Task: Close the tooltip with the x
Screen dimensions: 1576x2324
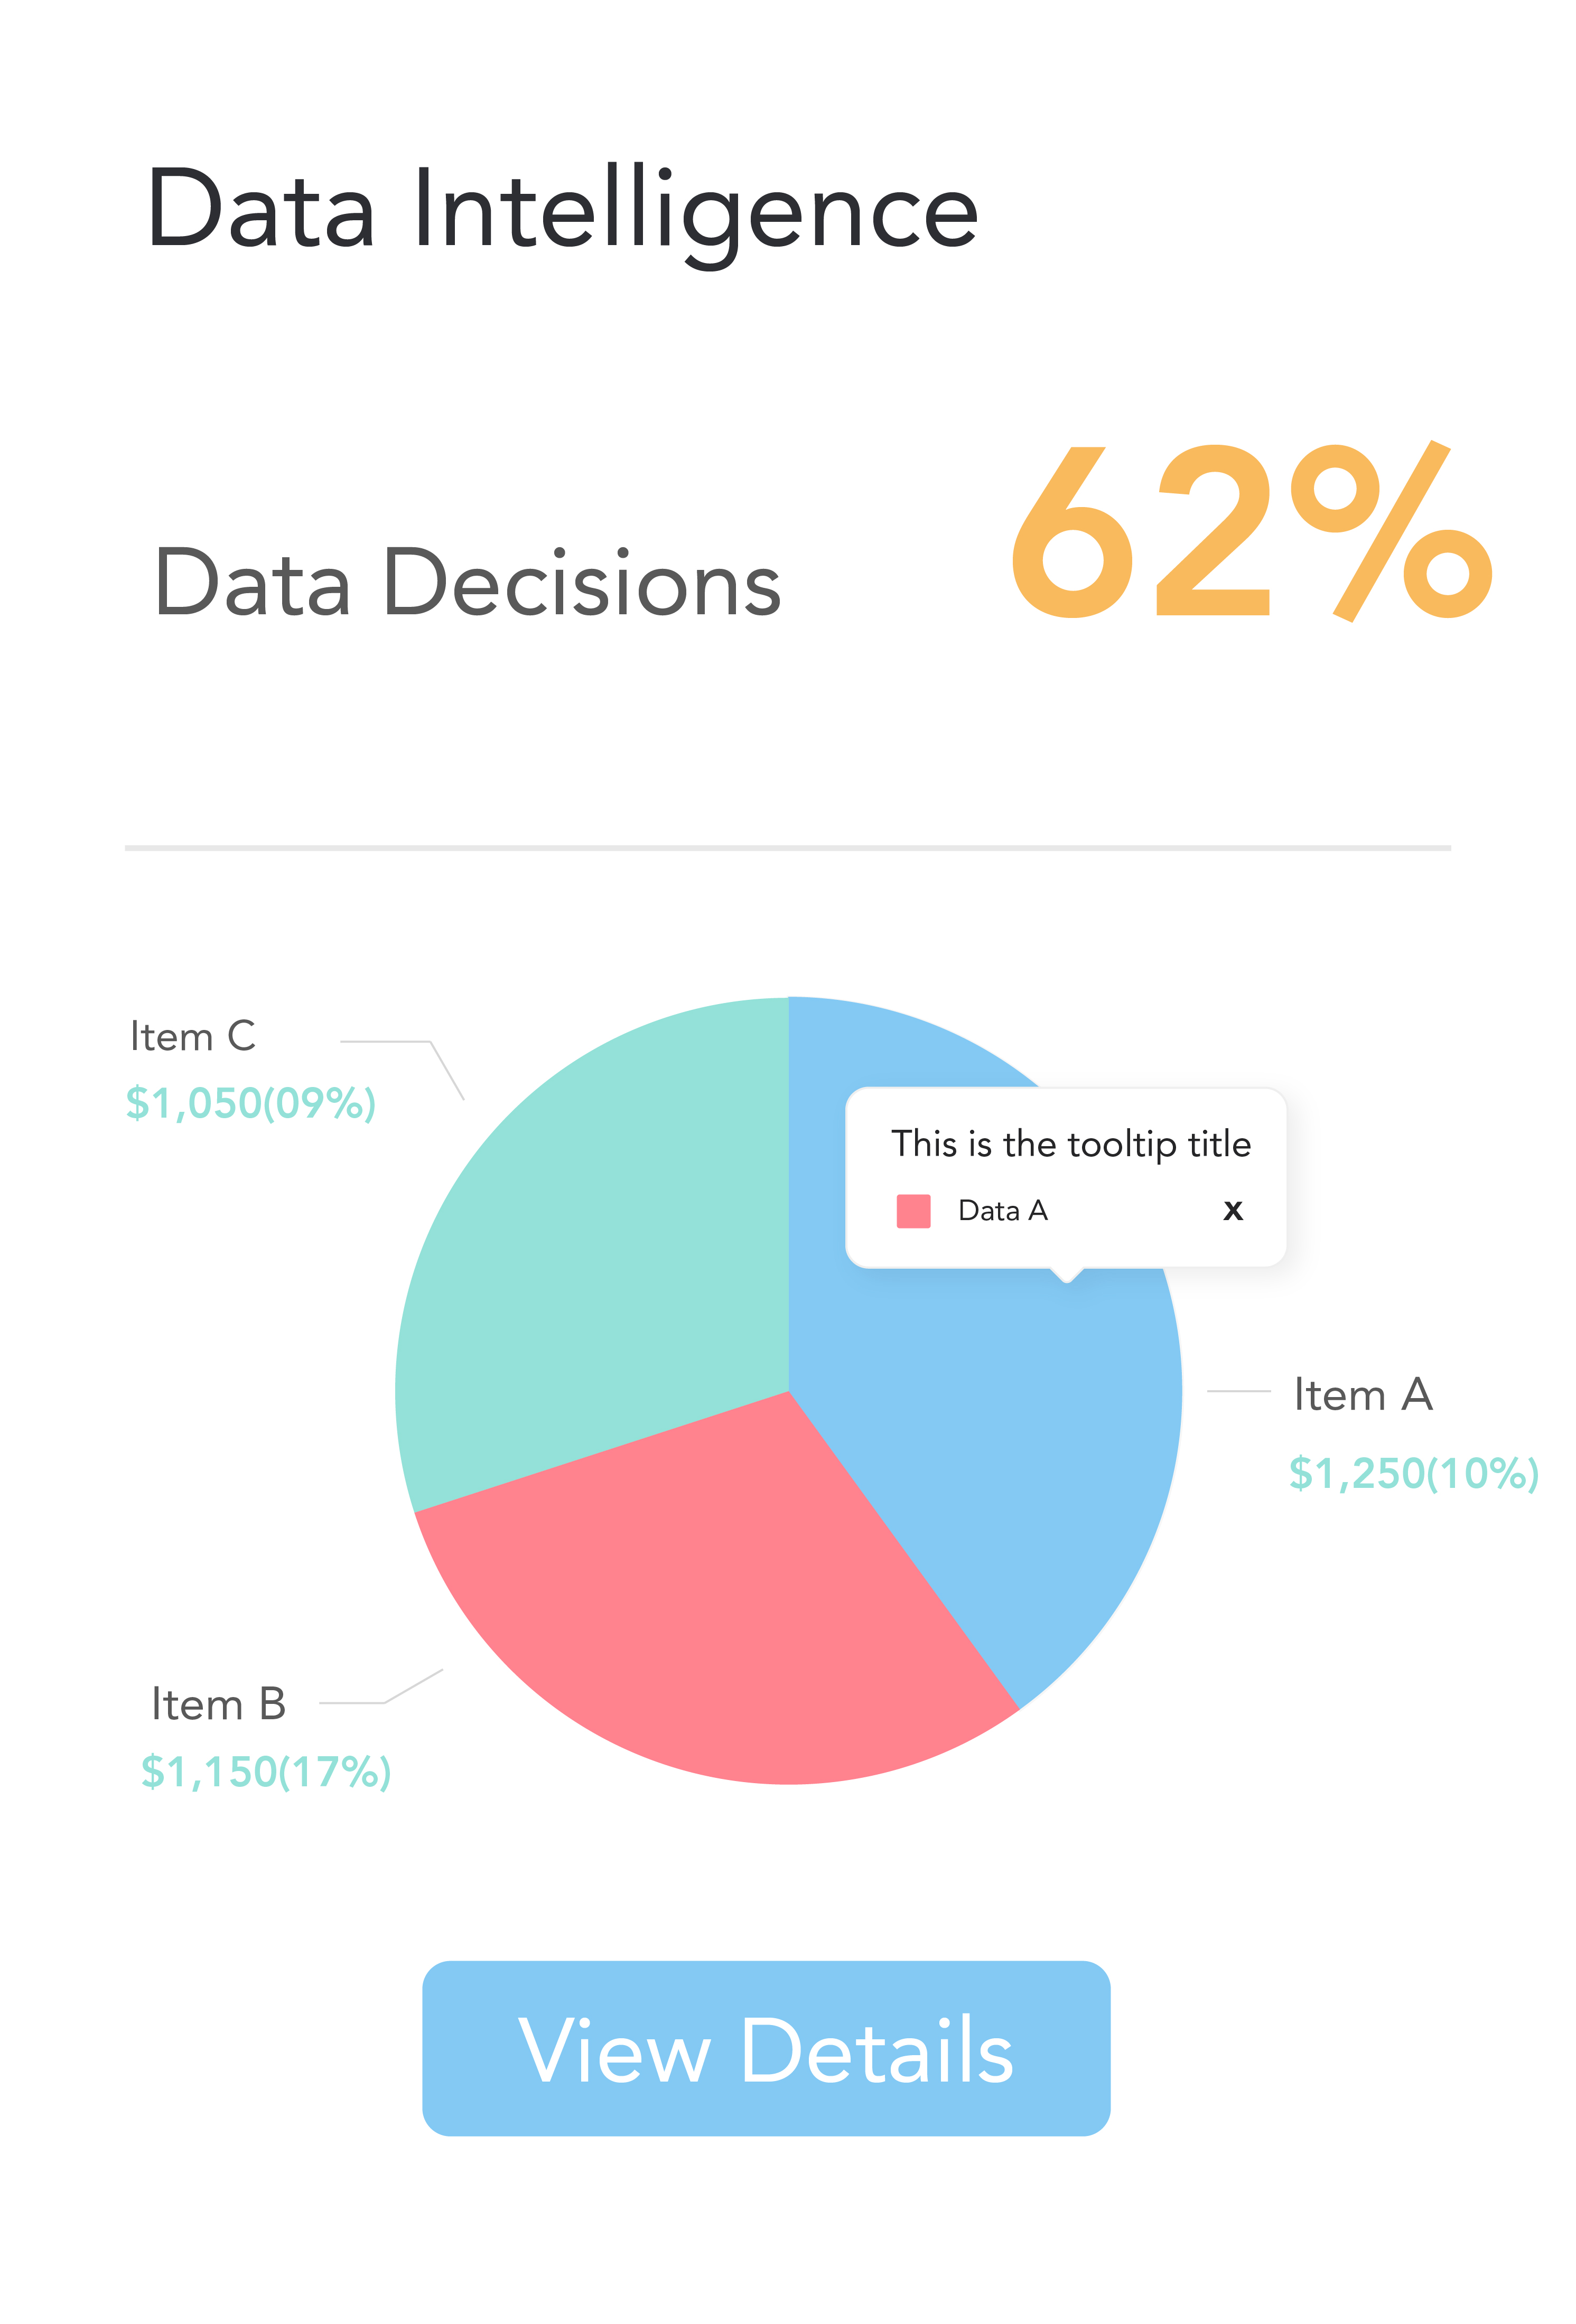Action: coord(1233,1211)
